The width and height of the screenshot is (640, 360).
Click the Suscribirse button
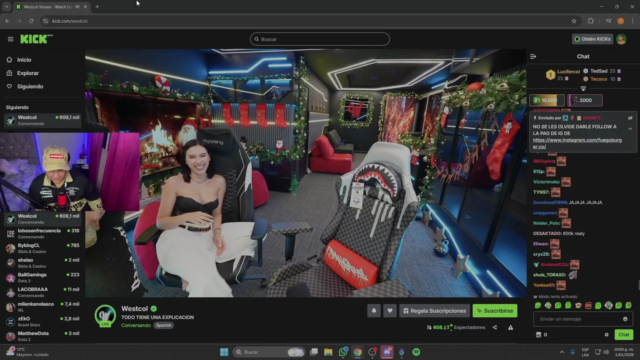pos(495,310)
